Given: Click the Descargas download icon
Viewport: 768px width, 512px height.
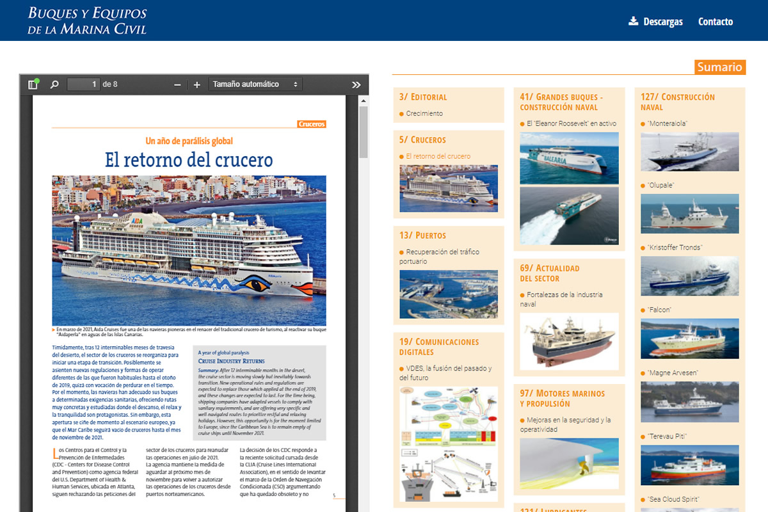Looking at the screenshot, I should [634, 21].
